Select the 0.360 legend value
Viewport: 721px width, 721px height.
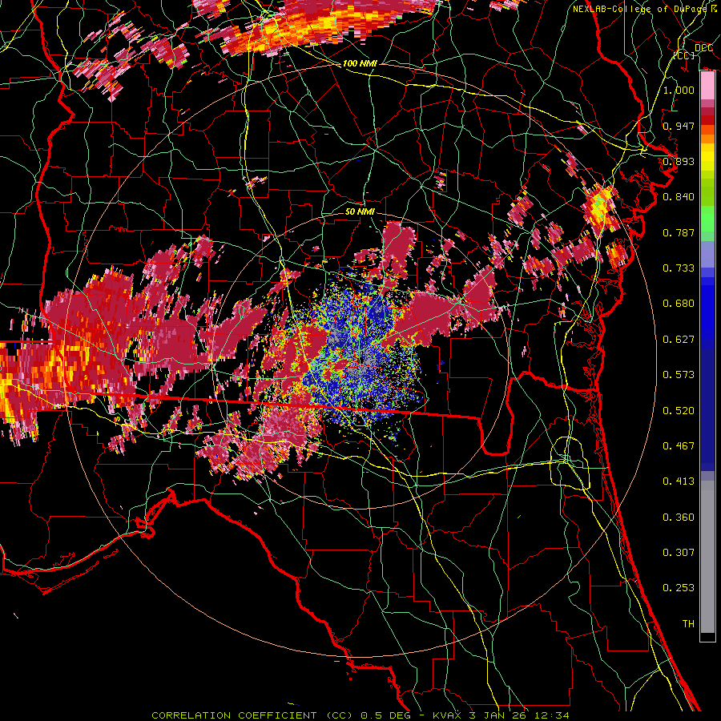point(679,518)
